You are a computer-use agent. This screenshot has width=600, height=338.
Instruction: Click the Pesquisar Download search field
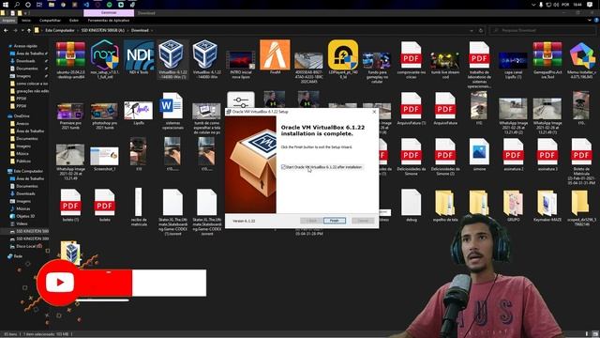542,30
